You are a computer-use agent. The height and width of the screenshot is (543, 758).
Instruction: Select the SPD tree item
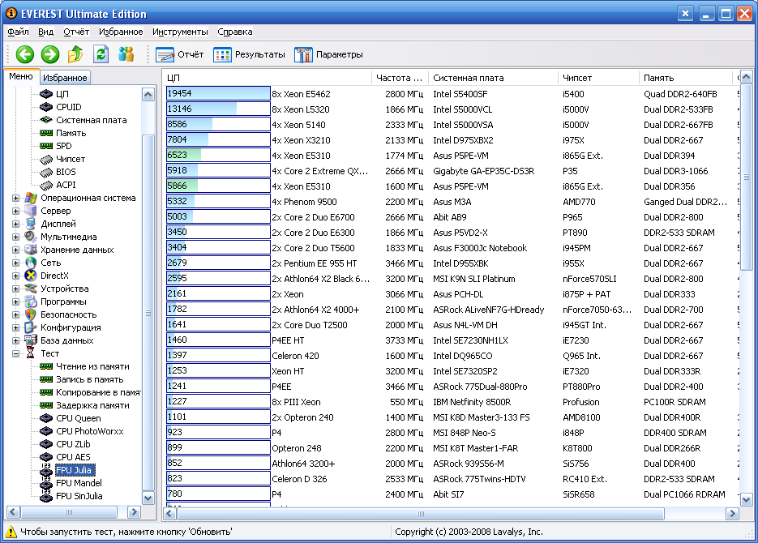tap(64, 146)
